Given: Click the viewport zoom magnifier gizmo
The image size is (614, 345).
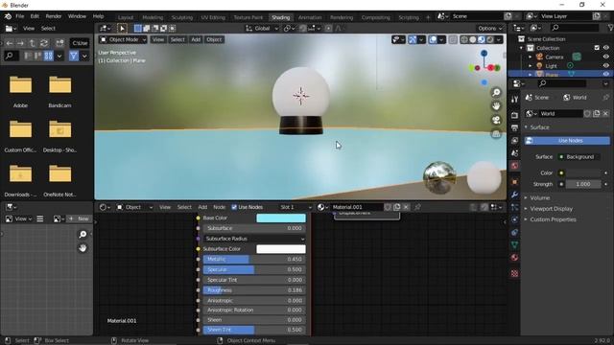Looking at the screenshot, I should pyautogui.click(x=496, y=92).
